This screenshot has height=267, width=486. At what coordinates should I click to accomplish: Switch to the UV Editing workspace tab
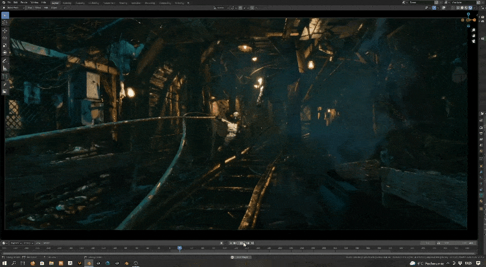tap(93, 3)
